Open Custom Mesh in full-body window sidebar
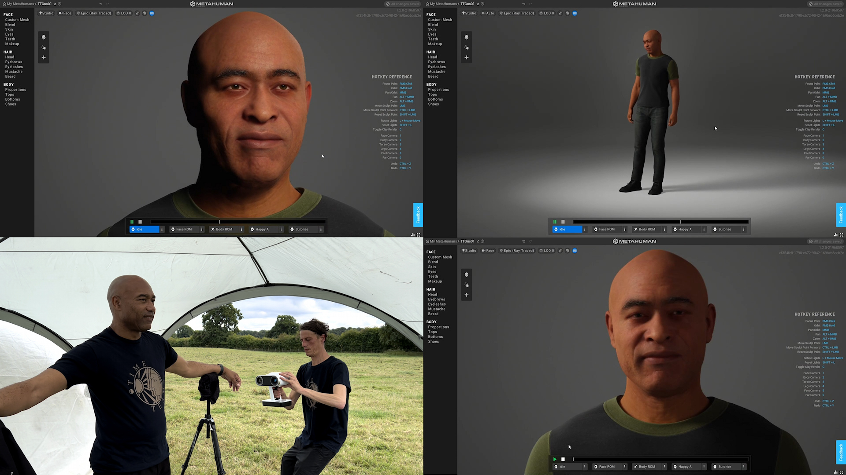This screenshot has width=846, height=475. pos(440,20)
